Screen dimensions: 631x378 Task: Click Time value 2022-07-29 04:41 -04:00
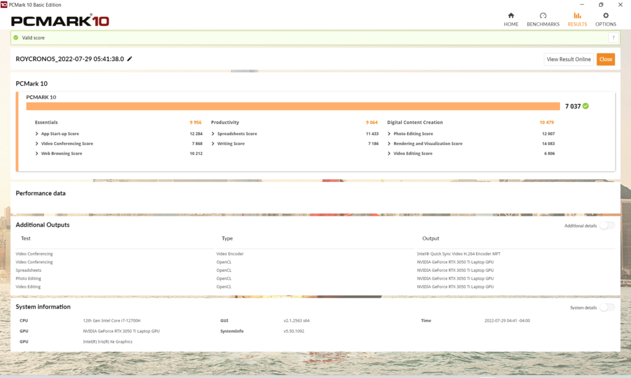tap(507, 321)
